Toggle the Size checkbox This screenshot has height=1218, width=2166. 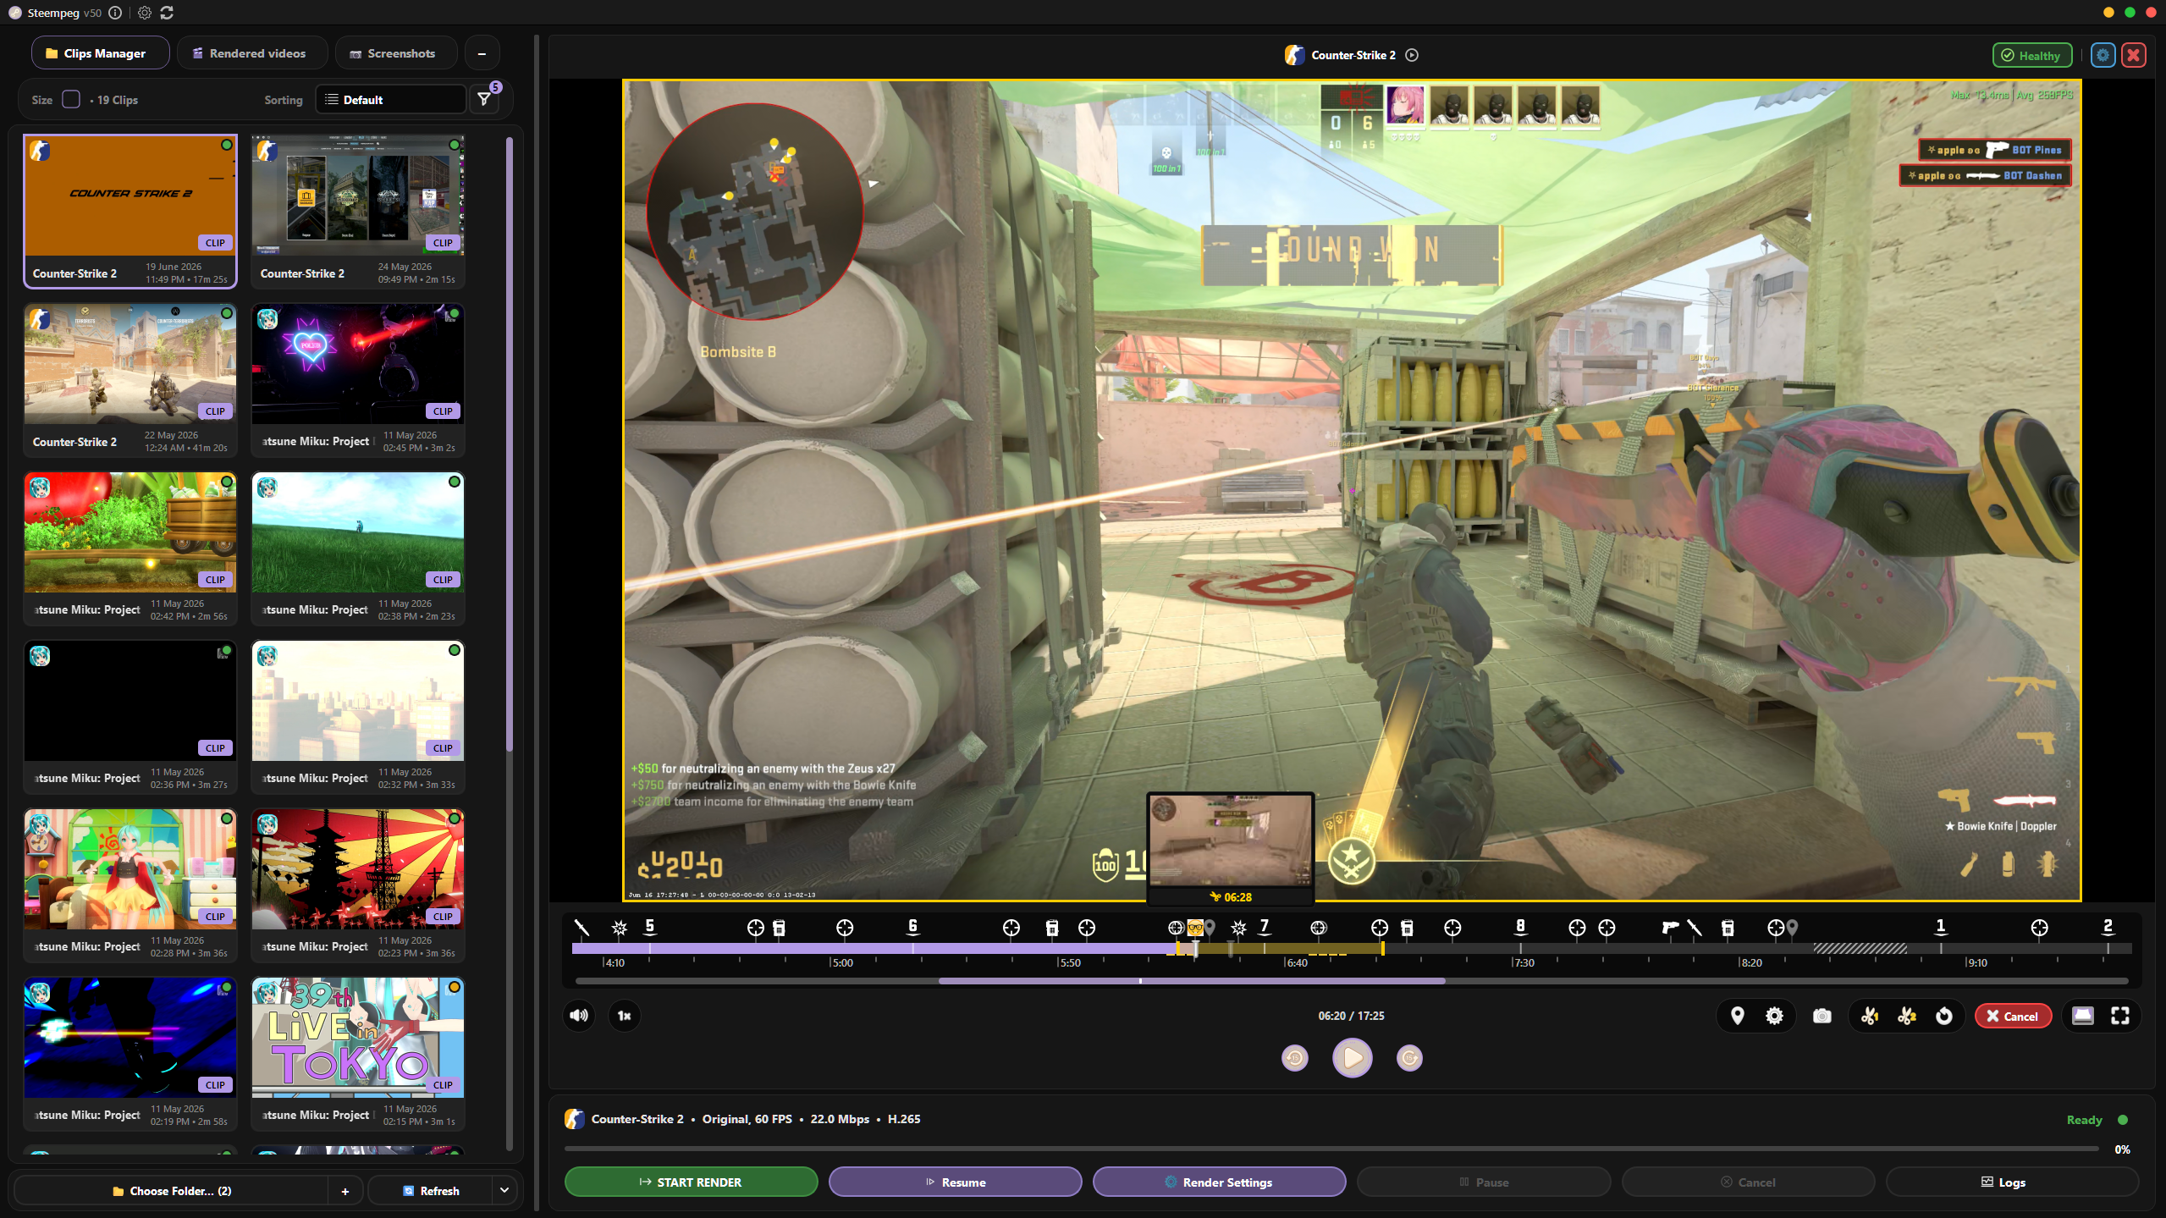tap(71, 99)
